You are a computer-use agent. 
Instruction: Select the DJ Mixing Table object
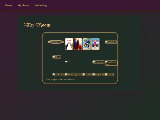click(74, 74)
